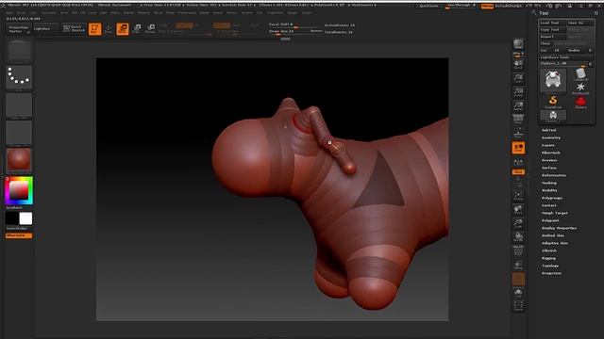Open the stroke type dots thumbnail
This screenshot has height=339, width=604.
point(19,77)
